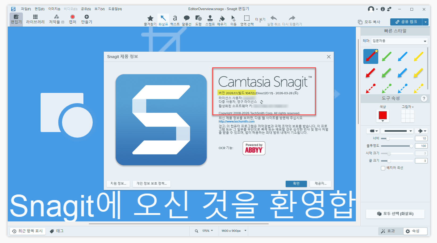The width and height of the screenshot is (437, 243).
Task: Open the 테마 theme dropdown (입문자용)
Action: coord(399,41)
